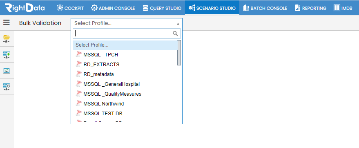Select MSSQL Northwind profile
This screenshot has width=359, height=148.
[x=125, y=104]
